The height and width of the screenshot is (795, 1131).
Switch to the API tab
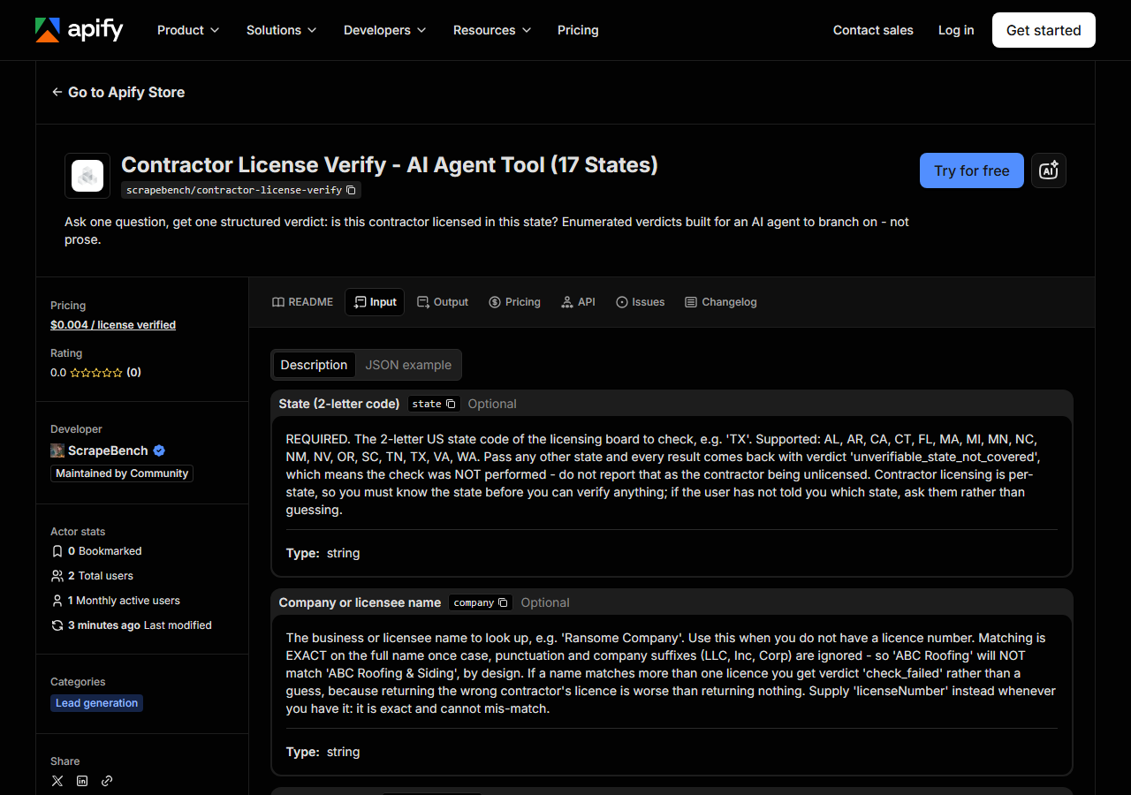(x=578, y=302)
